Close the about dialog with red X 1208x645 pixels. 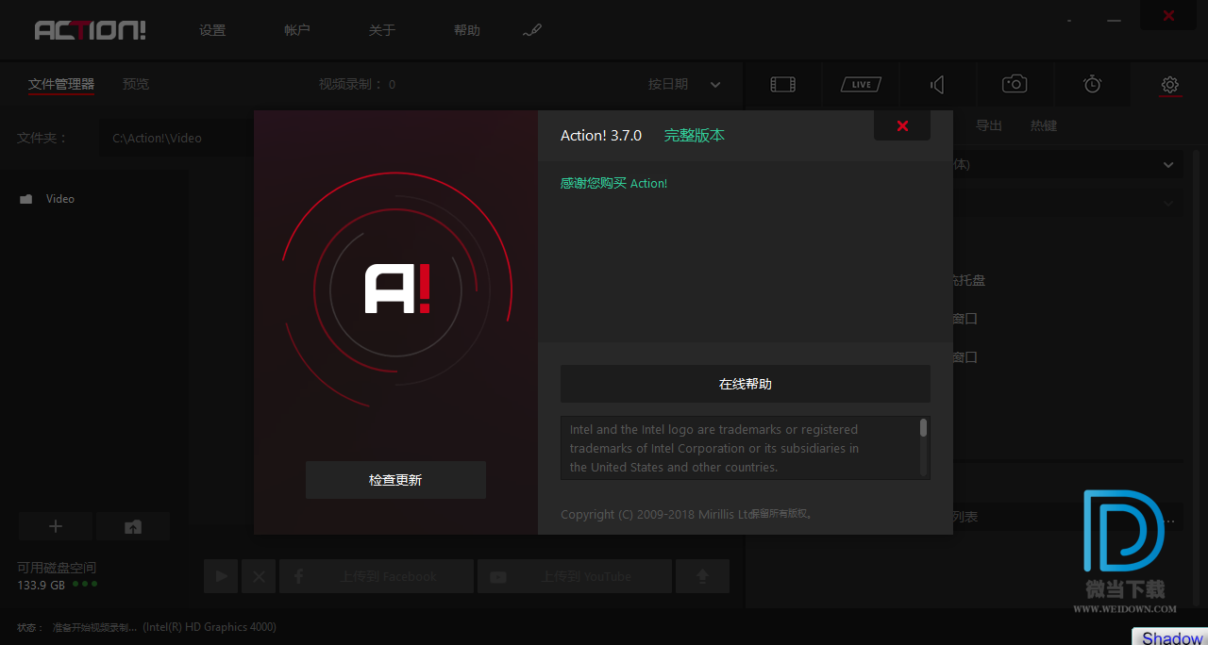[x=902, y=125]
